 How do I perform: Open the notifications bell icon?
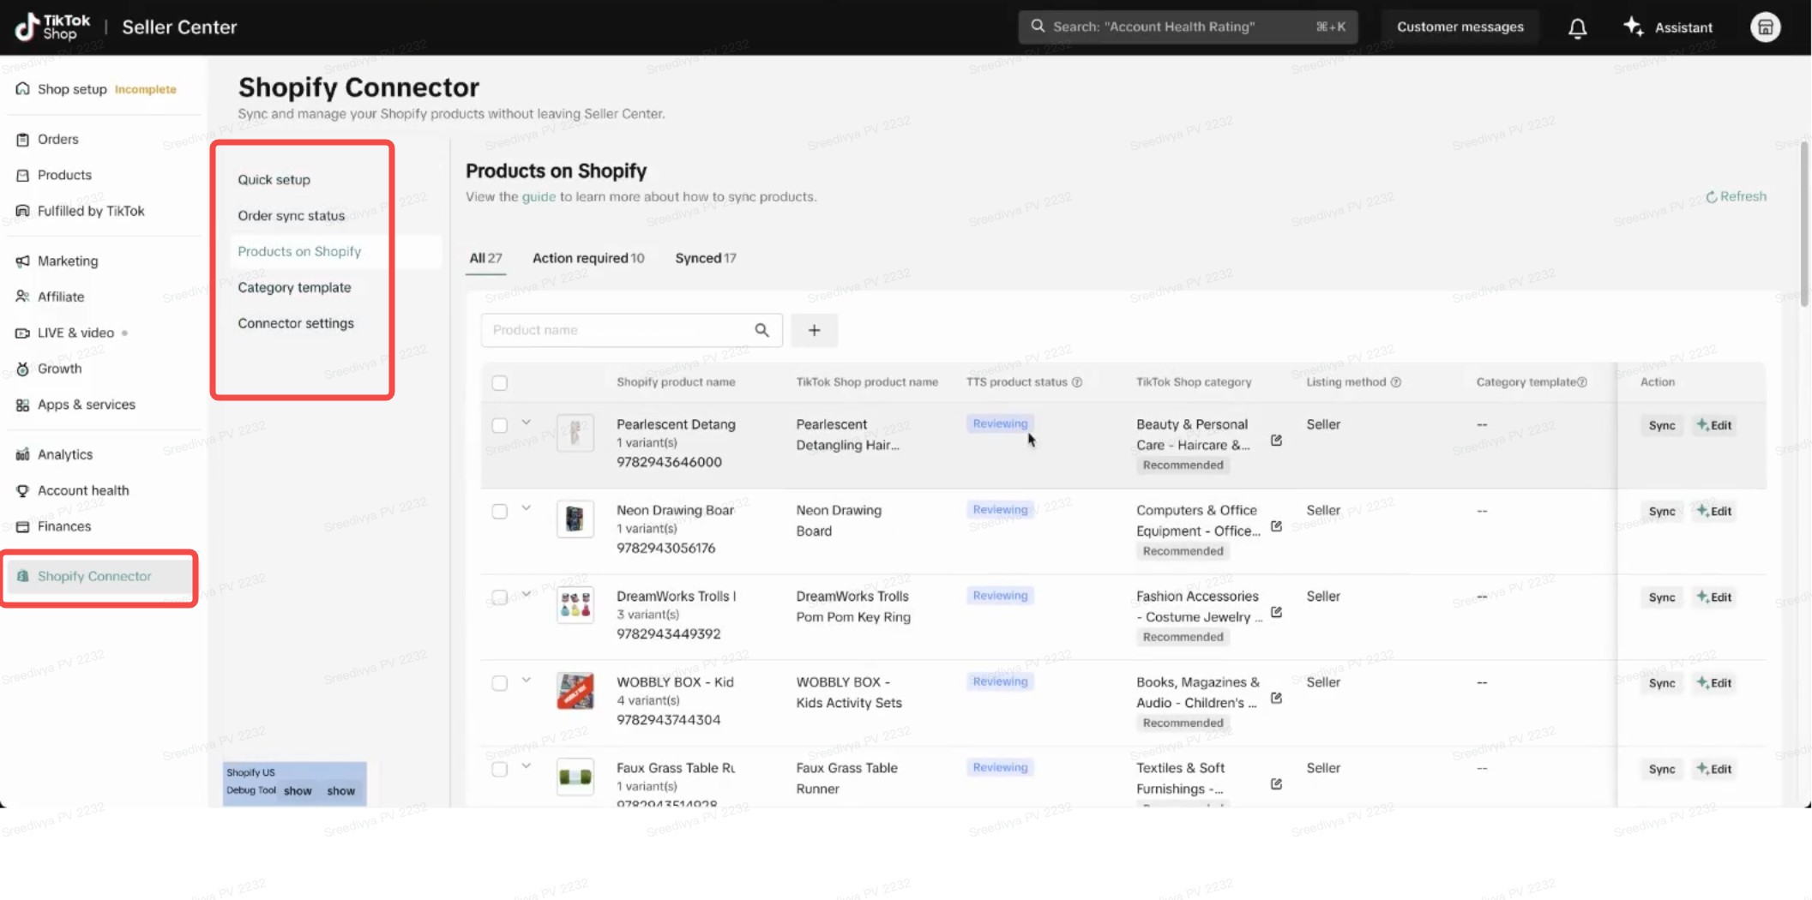[1577, 27]
